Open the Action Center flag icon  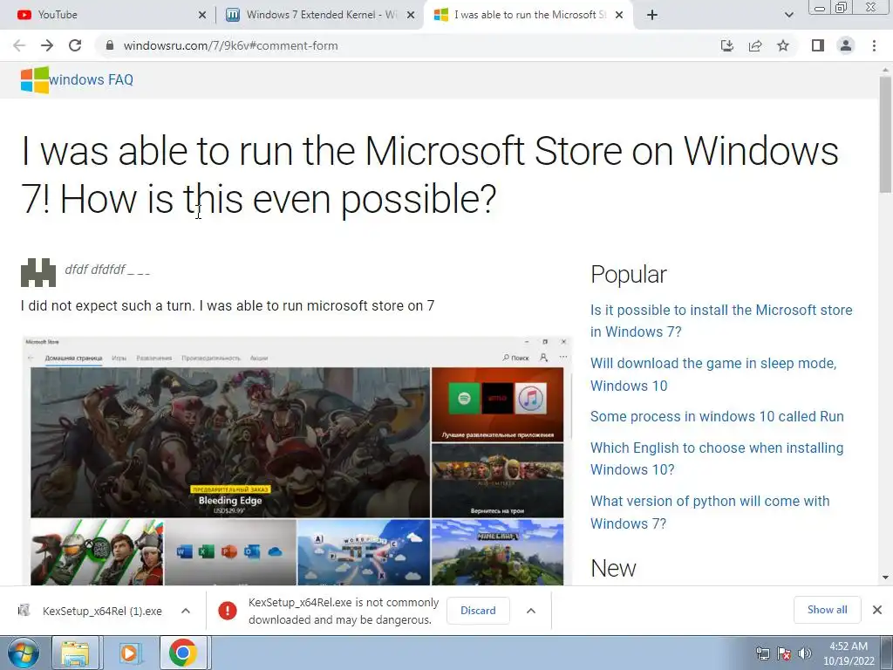(x=784, y=653)
